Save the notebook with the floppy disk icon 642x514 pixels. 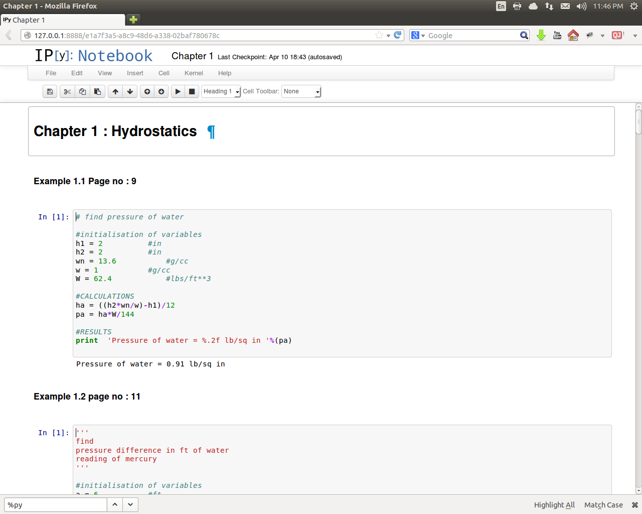tap(50, 91)
